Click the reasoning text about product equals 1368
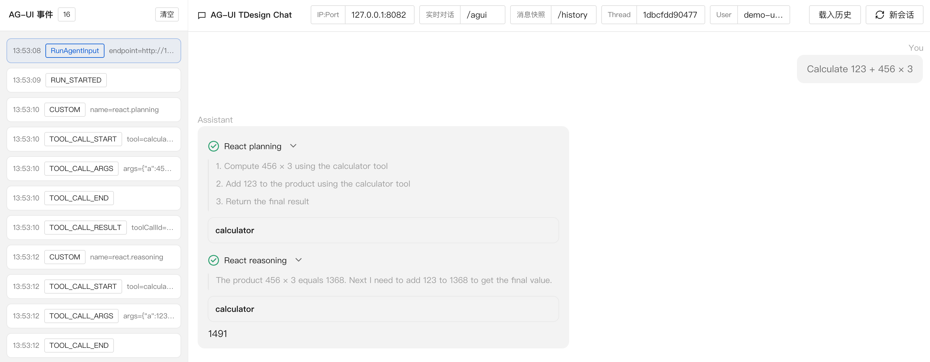 (384, 280)
